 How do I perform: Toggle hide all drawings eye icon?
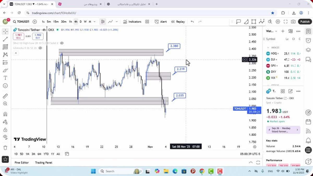pyautogui.click(x=5, y=137)
